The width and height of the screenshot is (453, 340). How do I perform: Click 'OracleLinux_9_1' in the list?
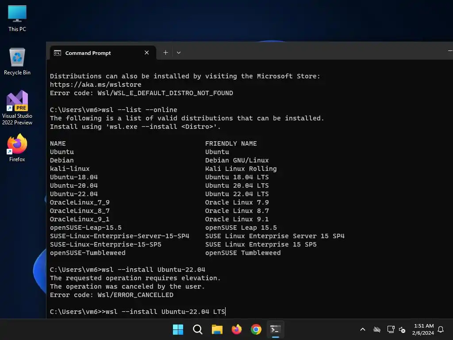[80, 219]
